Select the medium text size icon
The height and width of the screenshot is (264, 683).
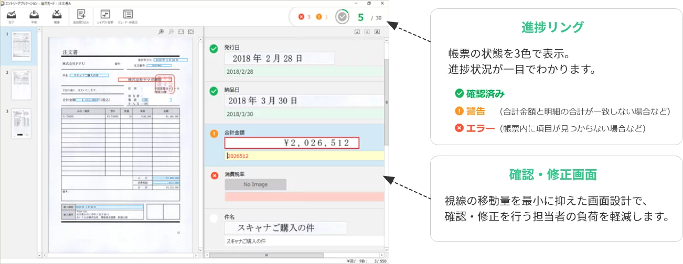[x=367, y=32]
